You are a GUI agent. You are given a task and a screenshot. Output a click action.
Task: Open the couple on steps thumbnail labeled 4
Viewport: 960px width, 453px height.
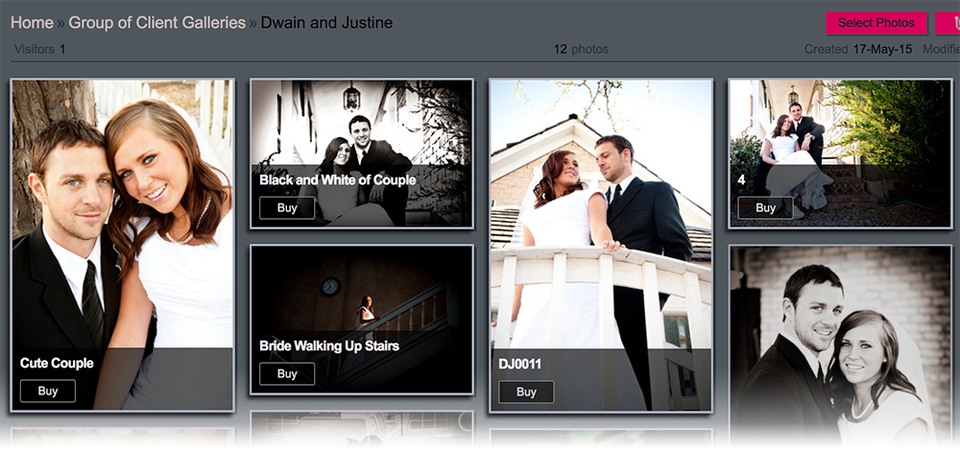tap(840, 154)
